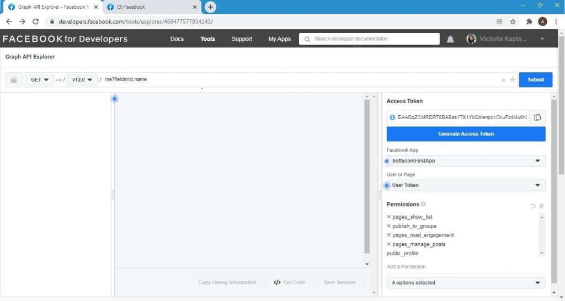Remove the publish_to_groups permission

[x=389, y=226]
